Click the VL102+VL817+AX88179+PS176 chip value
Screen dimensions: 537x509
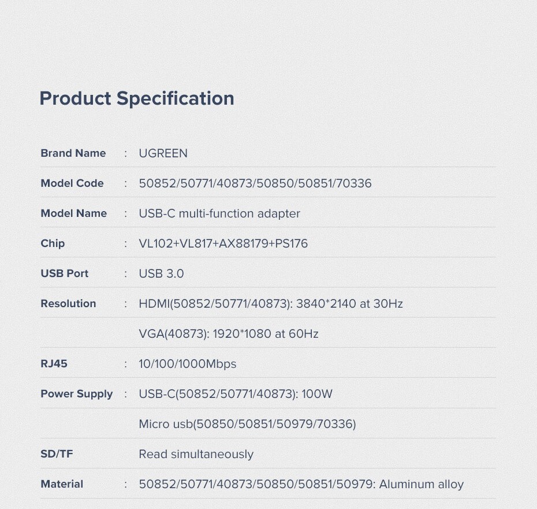[223, 244]
